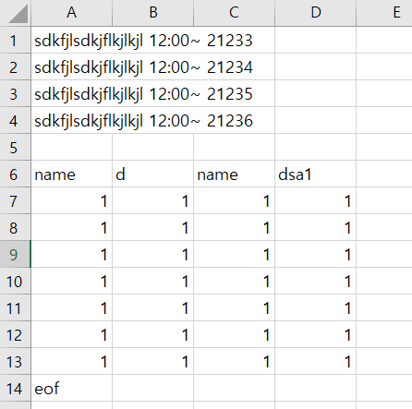
Task: Select row 12 header
Action: pos(16,335)
